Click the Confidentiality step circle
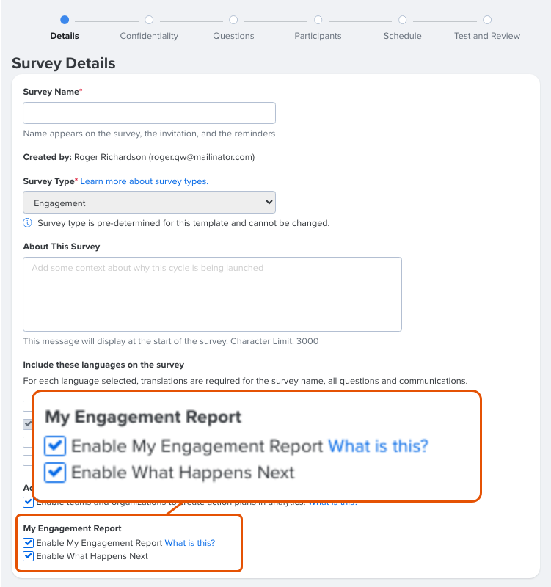Viewport: 551px width, 587px height. click(149, 20)
